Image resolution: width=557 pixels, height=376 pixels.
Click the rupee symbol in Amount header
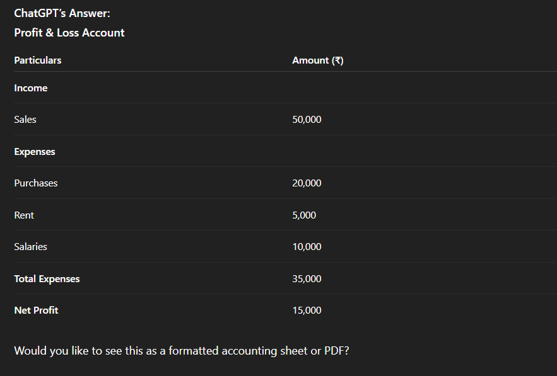337,60
